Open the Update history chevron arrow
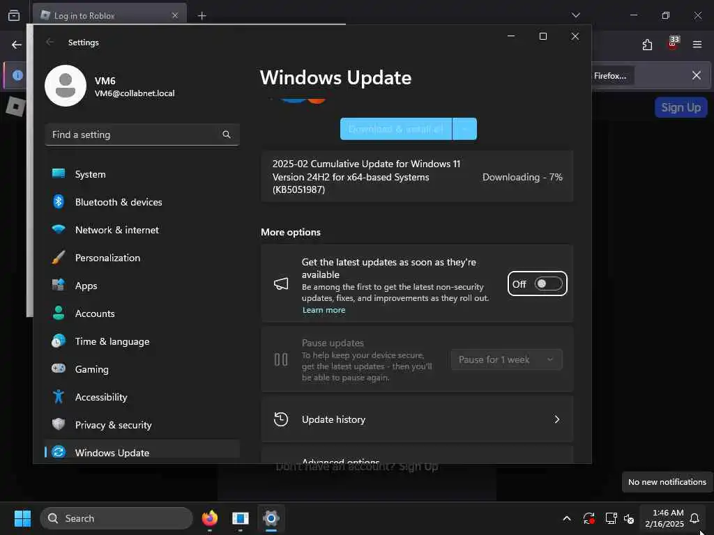714x535 pixels. tap(556, 419)
